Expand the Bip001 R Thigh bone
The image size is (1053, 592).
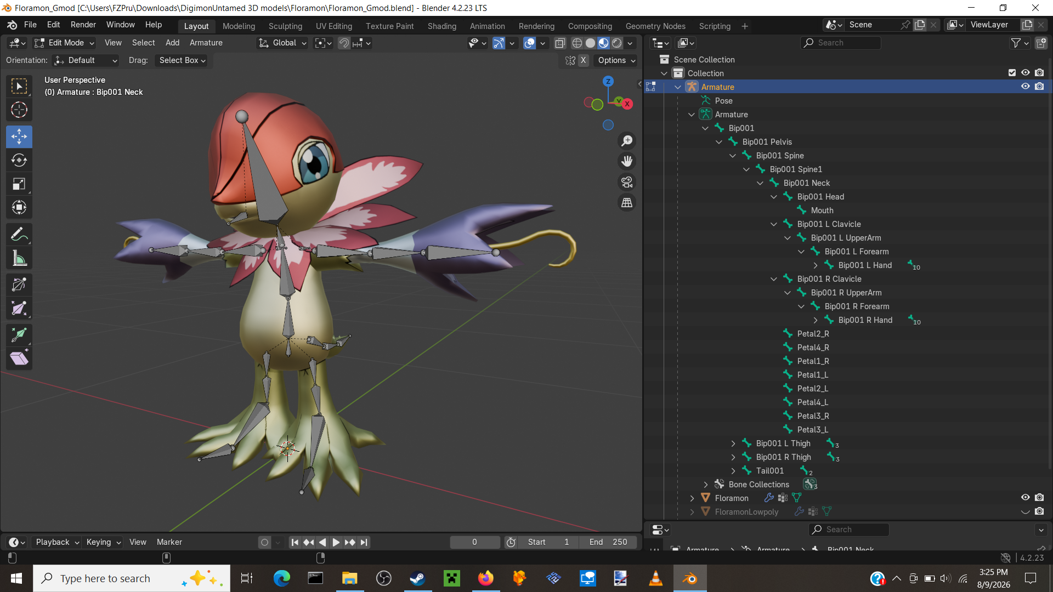tap(733, 457)
